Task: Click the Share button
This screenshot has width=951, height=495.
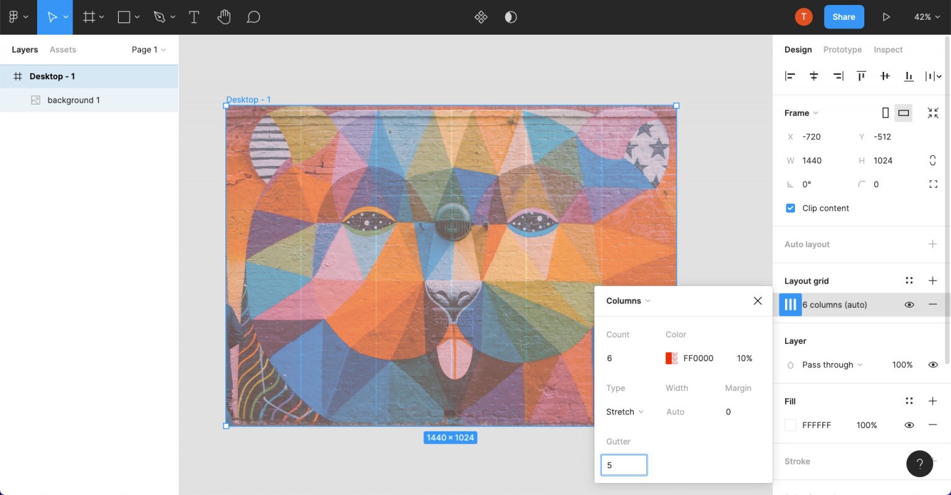Action: coord(843,17)
